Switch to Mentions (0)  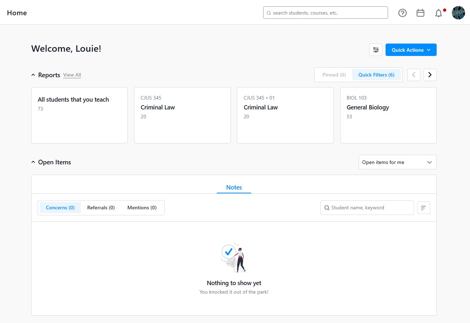coord(142,208)
